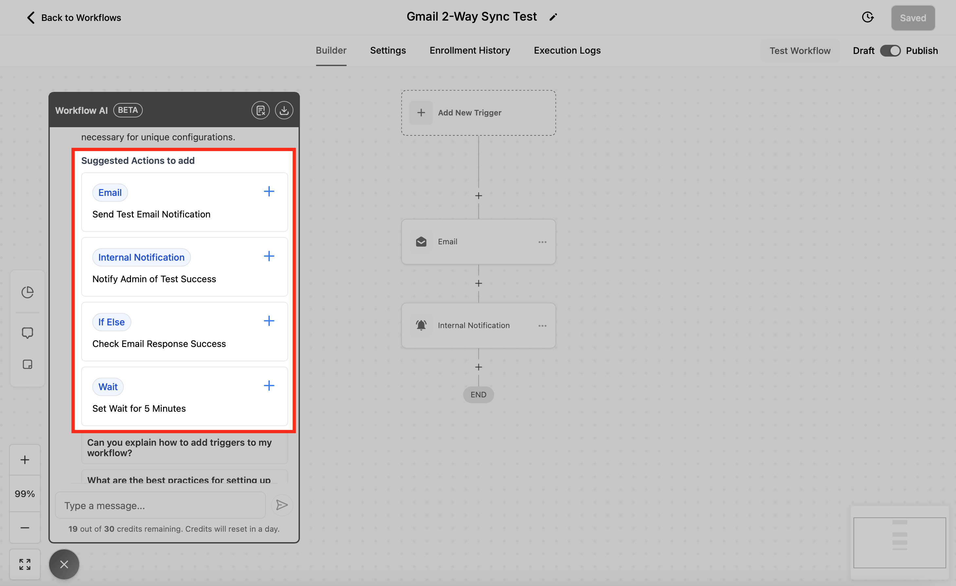Click the fit-to-screen expand icon
Image resolution: width=956 pixels, height=586 pixels.
pyautogui.click(x=25, y=564)
